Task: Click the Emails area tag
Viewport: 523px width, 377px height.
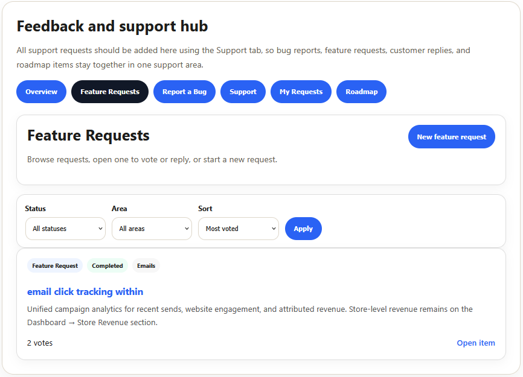Action: click(x=146, y=266)
